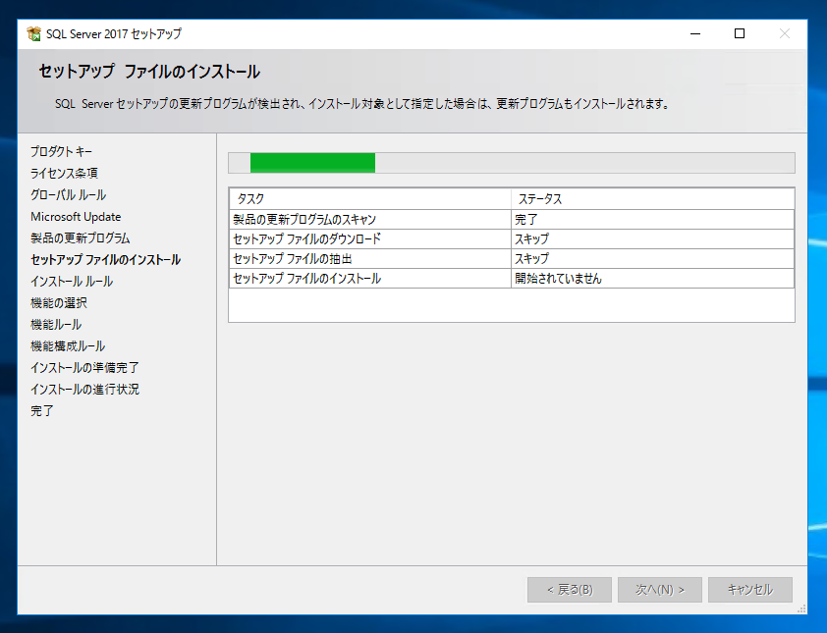Click the SQL Server setup title bar icon
Screen dimensions: 827x633
click(33, 33)
